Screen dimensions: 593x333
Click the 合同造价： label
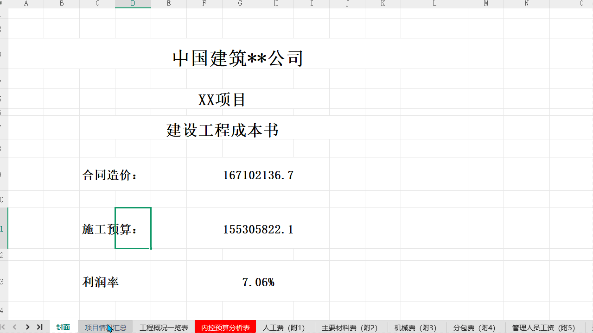point(110,176)
